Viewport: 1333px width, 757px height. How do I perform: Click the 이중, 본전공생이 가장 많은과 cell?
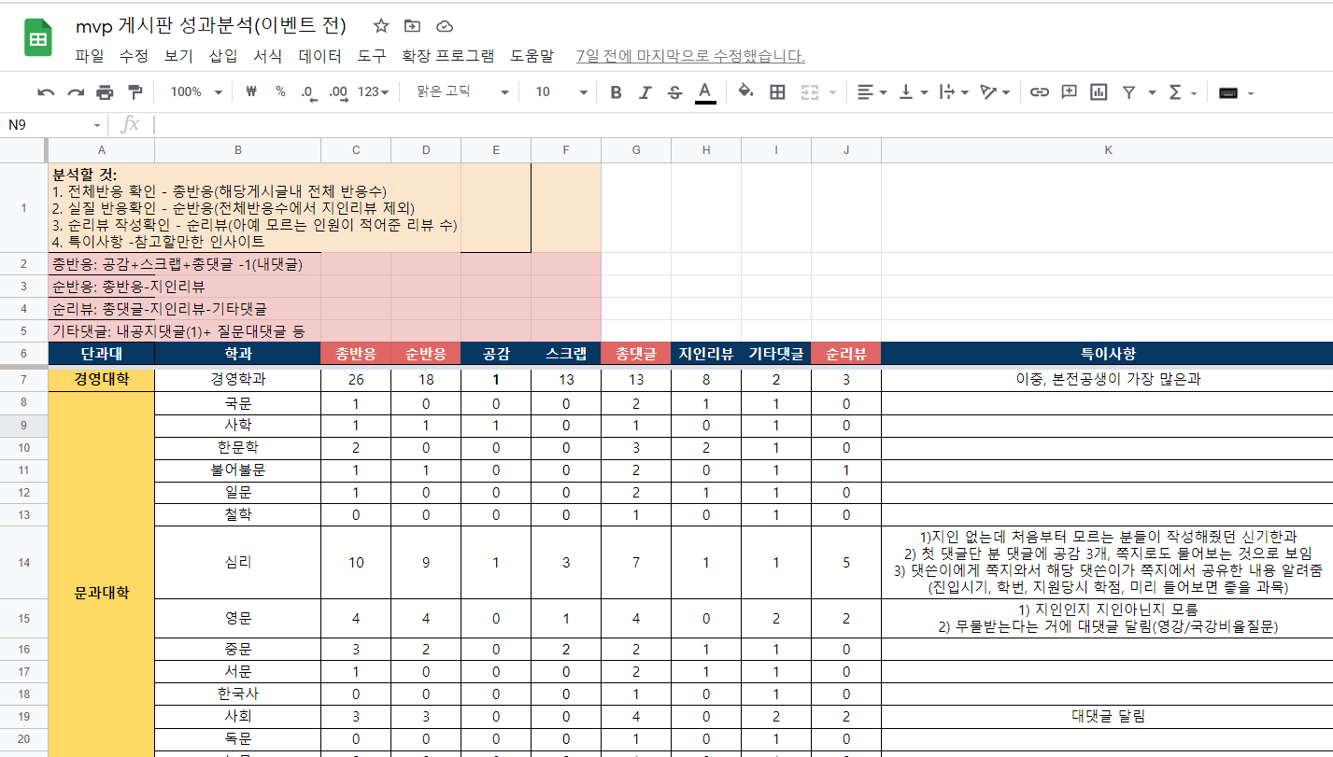[1107, 379]
